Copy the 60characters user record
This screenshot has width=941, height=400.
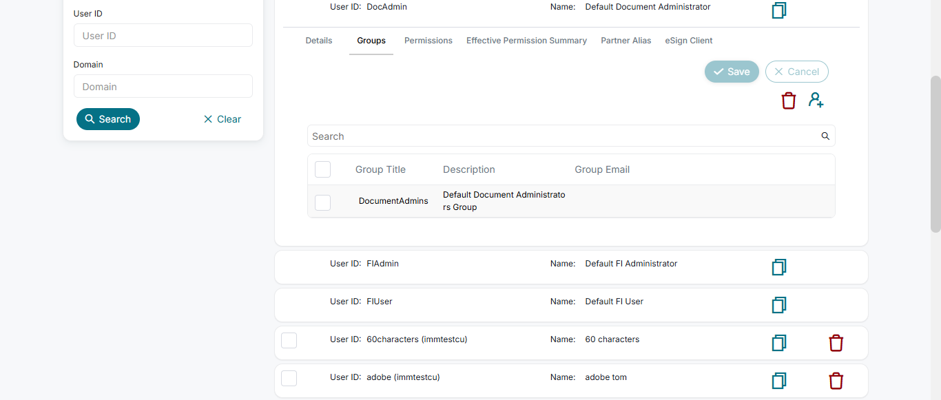(779, 343)
